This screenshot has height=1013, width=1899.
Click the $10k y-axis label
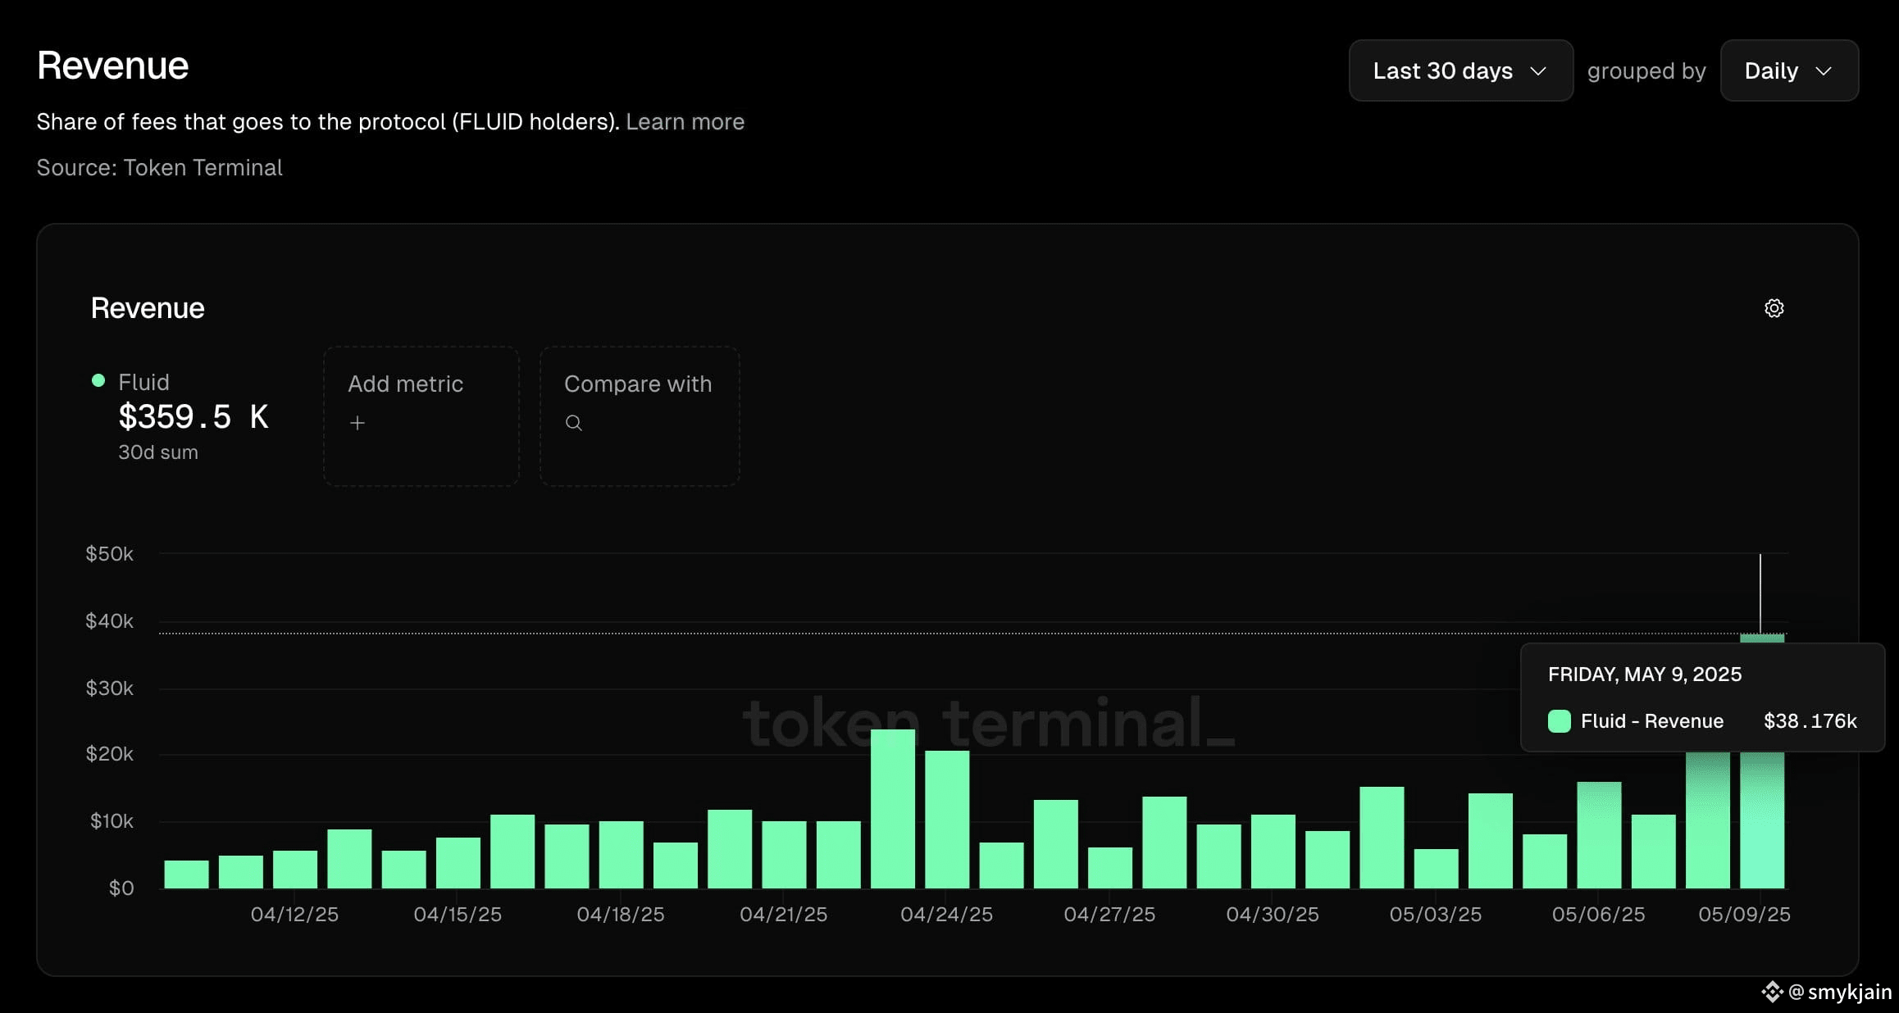[112, 821]
